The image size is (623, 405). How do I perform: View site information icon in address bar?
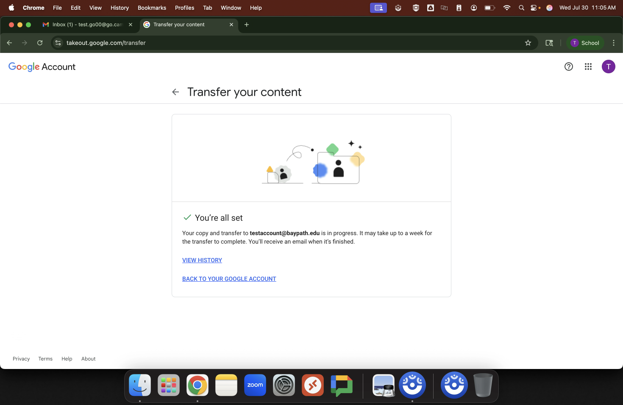click(x=58, y=43)
